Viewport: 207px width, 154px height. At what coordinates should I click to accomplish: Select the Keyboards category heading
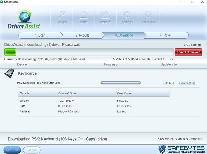(x=27, y=73)
